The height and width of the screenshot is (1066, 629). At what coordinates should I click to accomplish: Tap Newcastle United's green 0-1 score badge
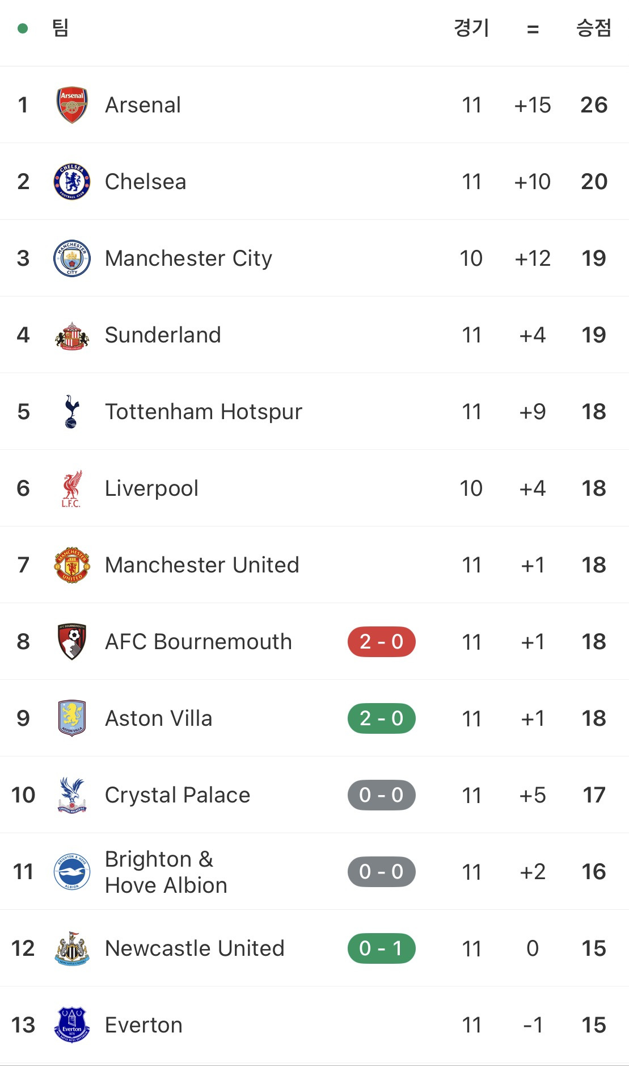pos(381,948)
